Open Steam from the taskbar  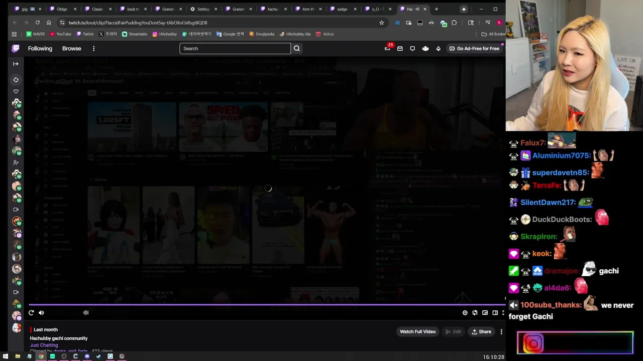pos(98,356)
